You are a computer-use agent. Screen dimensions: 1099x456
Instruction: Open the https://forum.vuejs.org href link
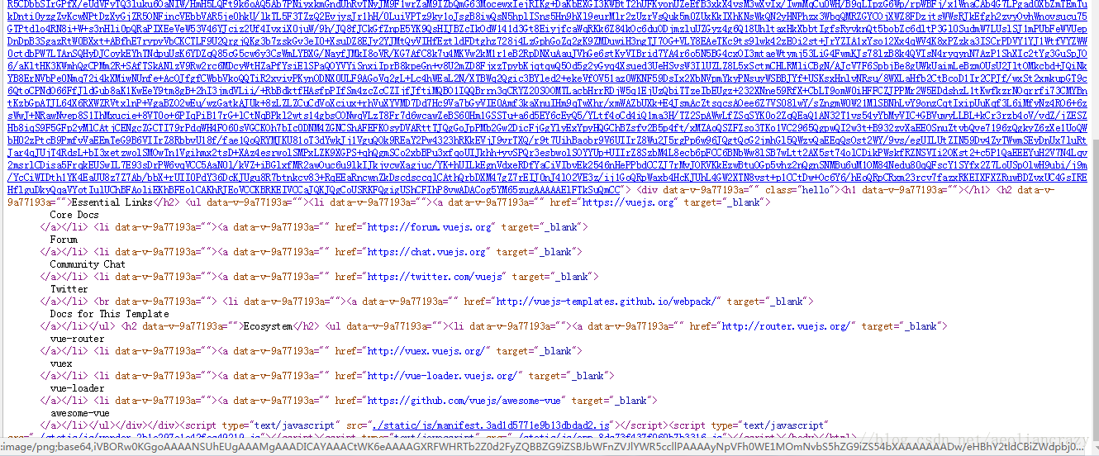point(431,226)
